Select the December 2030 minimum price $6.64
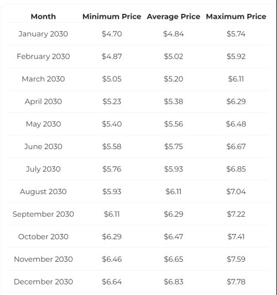Image resolution: width=277 pixels, height=295 pixels. tap(112, 282)
